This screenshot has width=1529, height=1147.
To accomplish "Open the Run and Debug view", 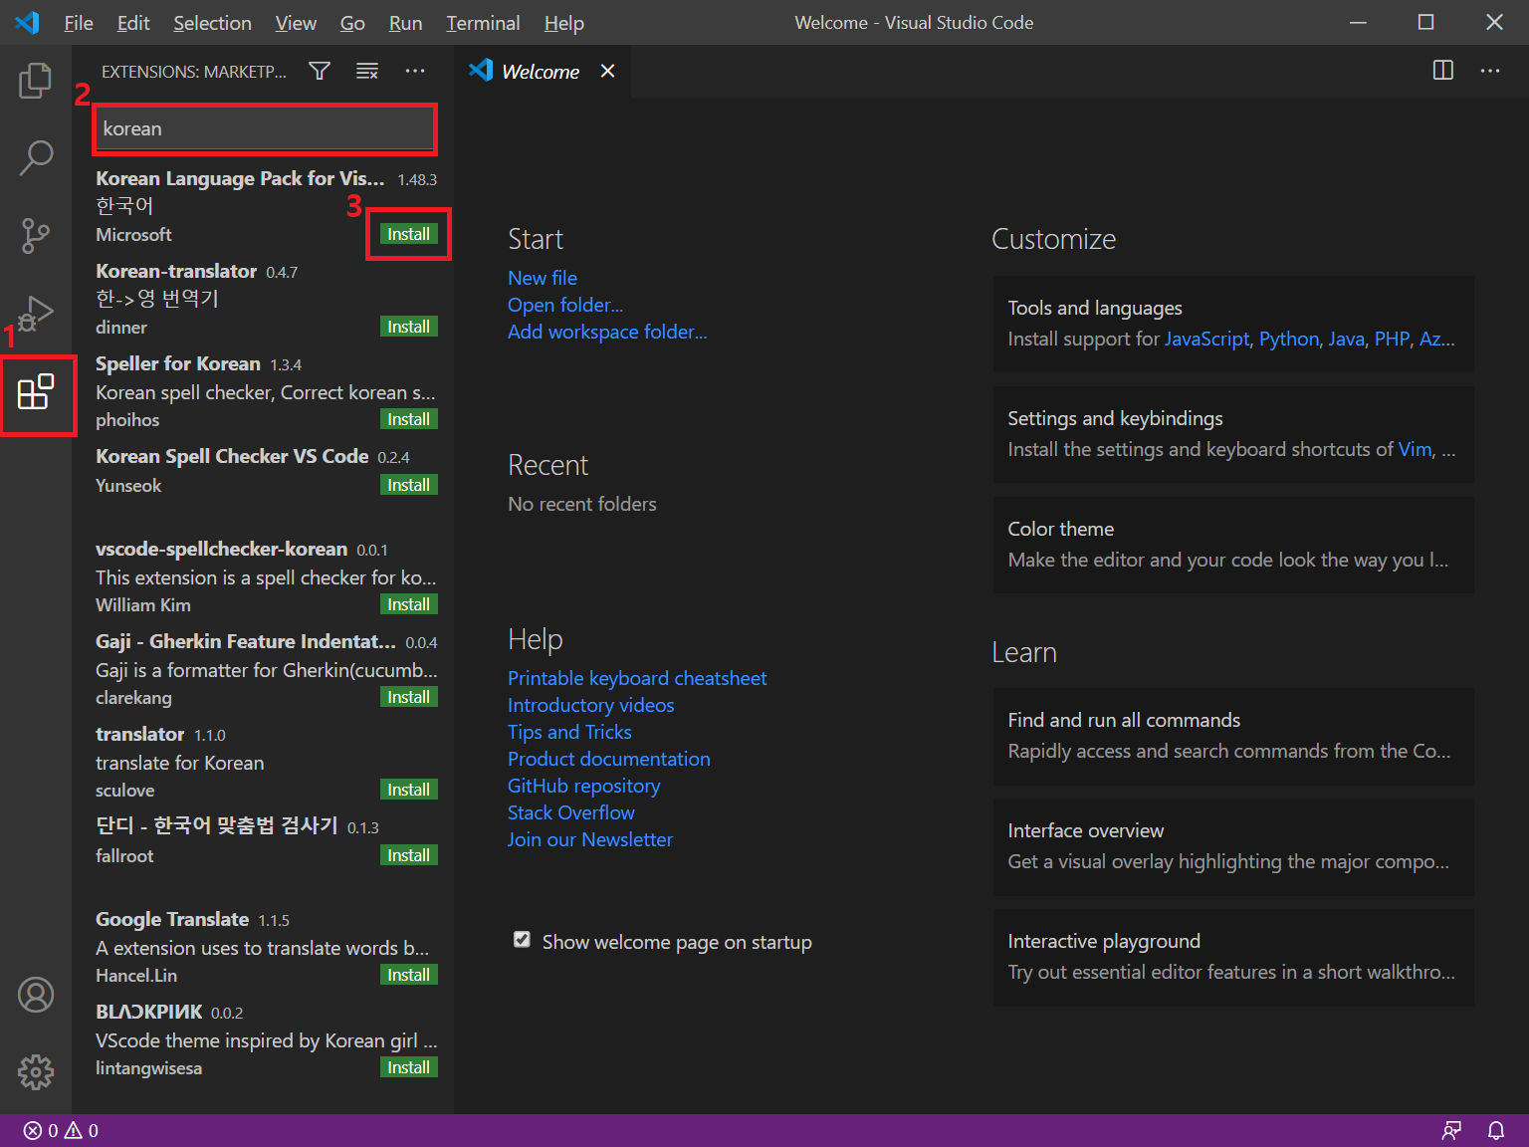I will pos(36,313).
